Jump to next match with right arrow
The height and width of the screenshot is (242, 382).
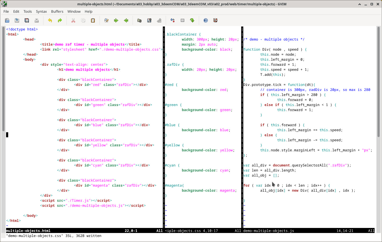pyautogui.click(x=116, y=20)
